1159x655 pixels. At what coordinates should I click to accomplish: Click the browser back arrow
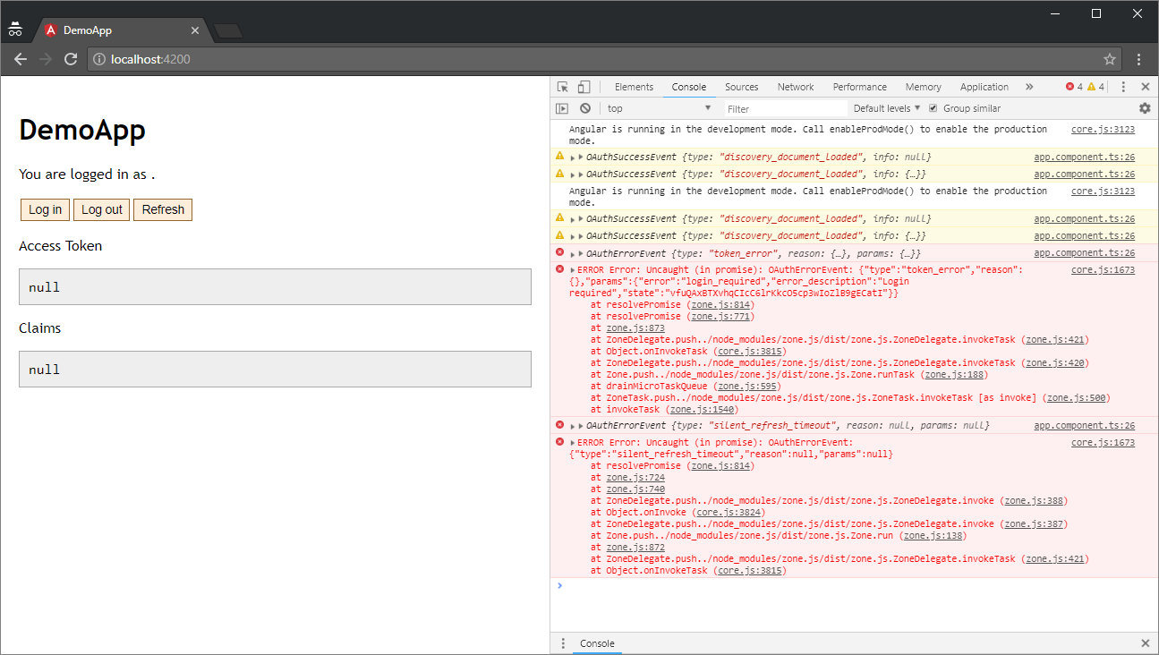coord(21,59)
